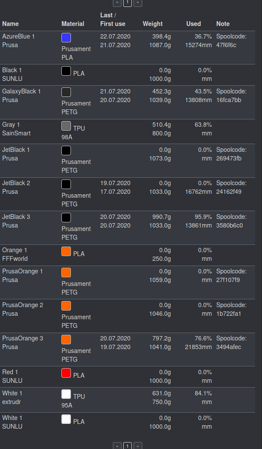Click page 1 in the bottom pagination
This screenshot has height=449, width=262.
click(127, 445)
